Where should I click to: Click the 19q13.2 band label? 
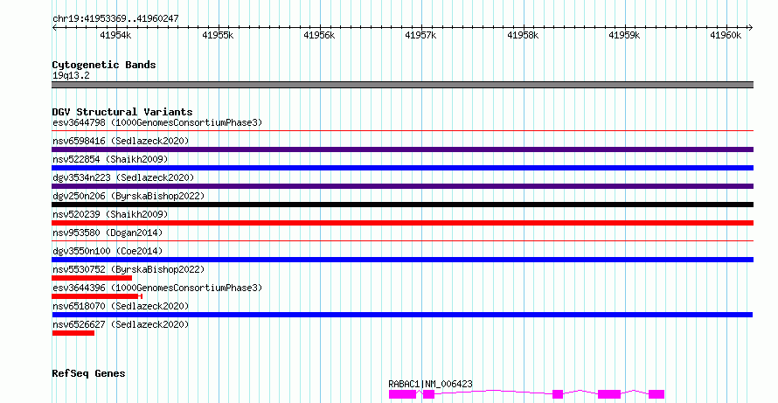coord(71,76)
